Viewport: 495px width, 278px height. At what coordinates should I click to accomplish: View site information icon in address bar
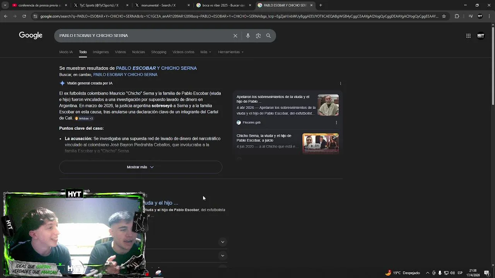35,16
